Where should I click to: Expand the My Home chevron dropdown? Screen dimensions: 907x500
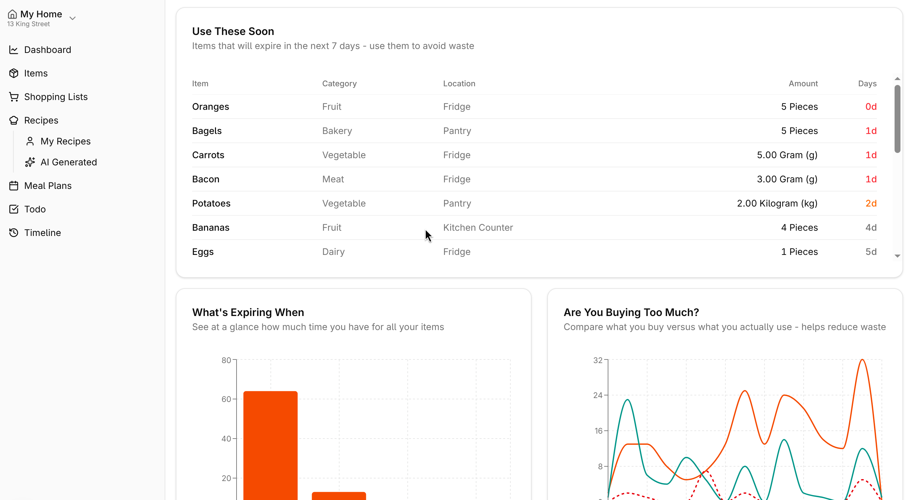(73, 18)
